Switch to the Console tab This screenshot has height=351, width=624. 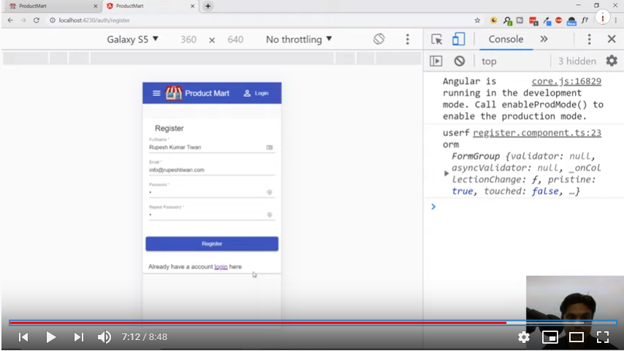(506, 39)
